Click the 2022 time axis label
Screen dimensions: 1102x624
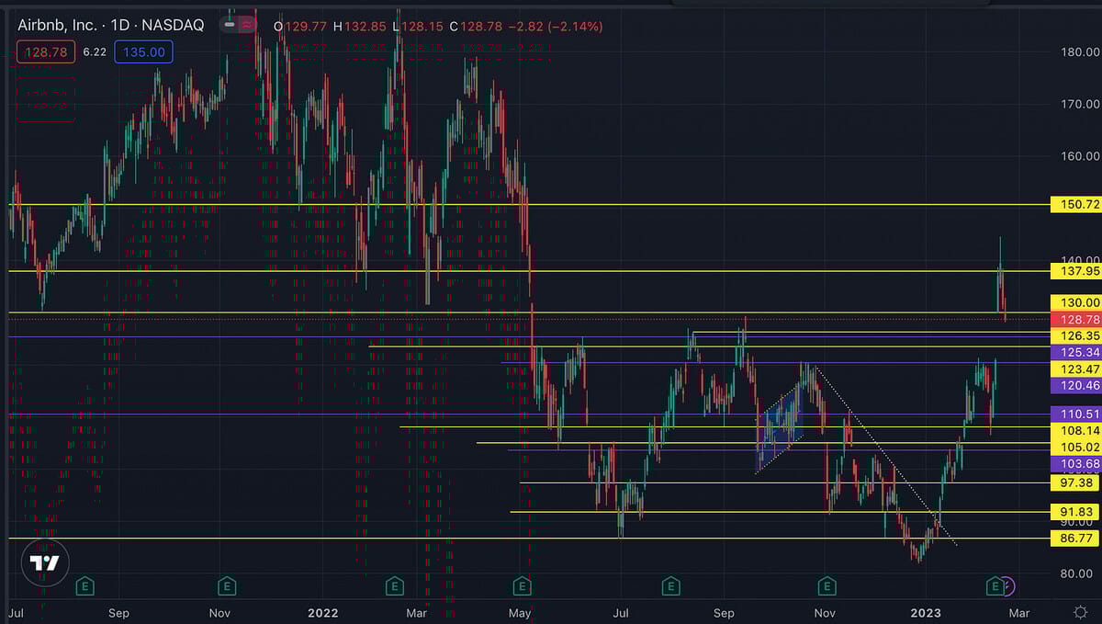click(x=323, y=612)
